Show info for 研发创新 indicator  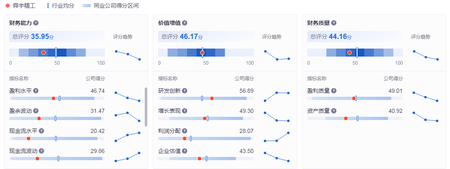185,91
